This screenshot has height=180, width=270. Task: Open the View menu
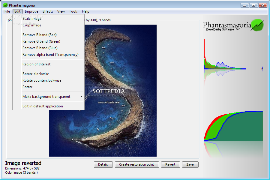(61, 11)
